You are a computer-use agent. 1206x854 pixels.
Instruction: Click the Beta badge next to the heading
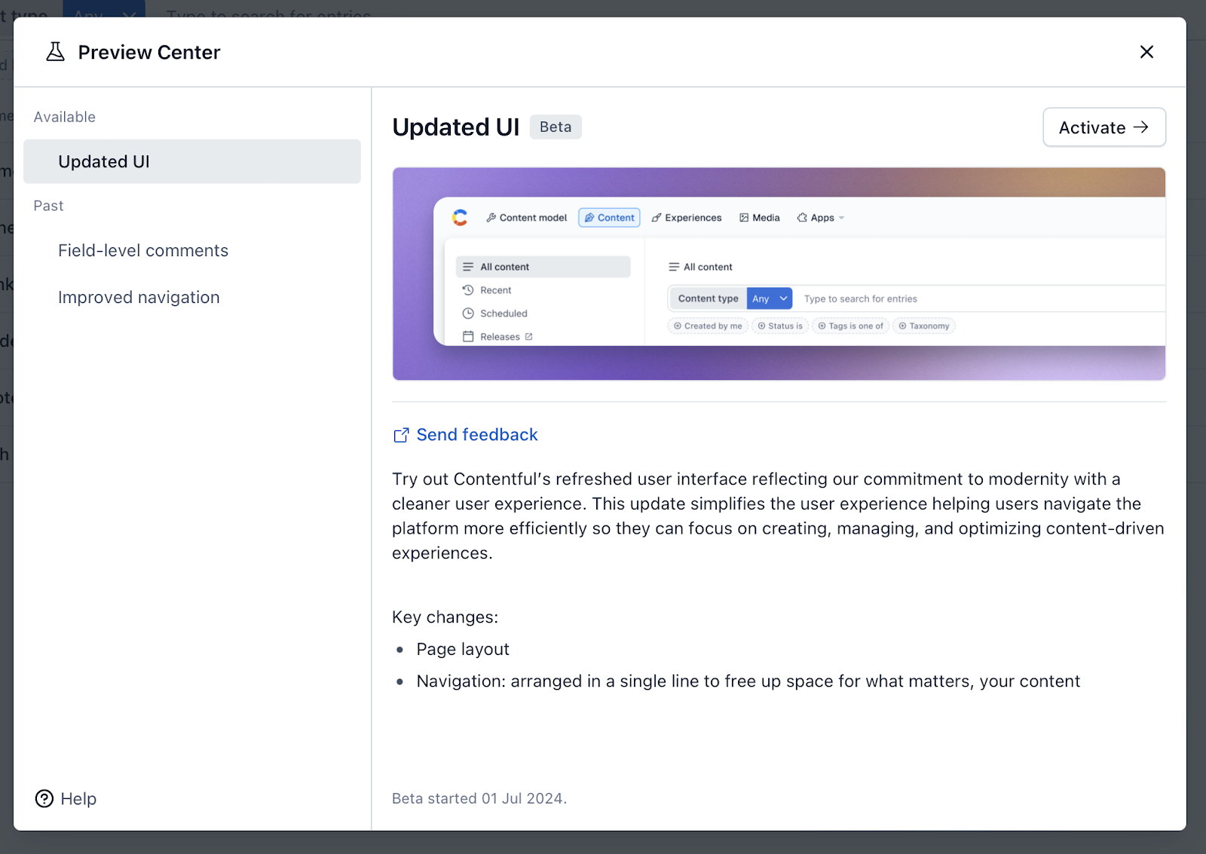tap(556, 127)
